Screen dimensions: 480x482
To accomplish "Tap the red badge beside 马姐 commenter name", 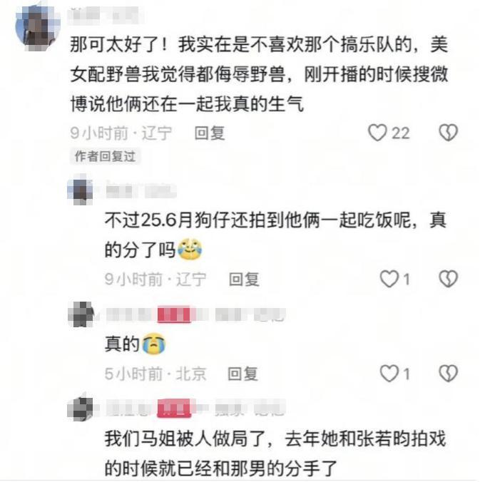I will tap(174, 409).
